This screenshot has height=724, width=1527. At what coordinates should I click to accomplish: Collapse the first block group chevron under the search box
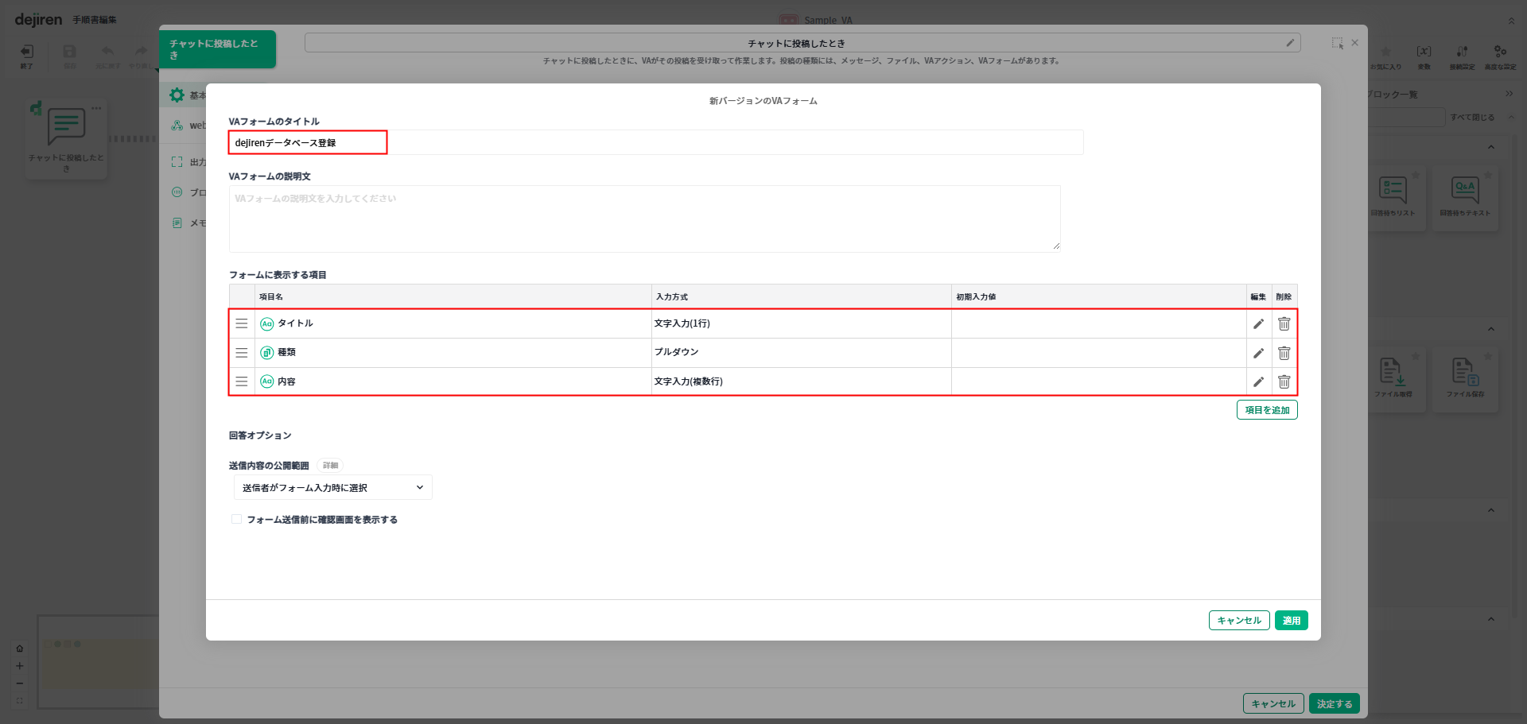coord(1491,147)
